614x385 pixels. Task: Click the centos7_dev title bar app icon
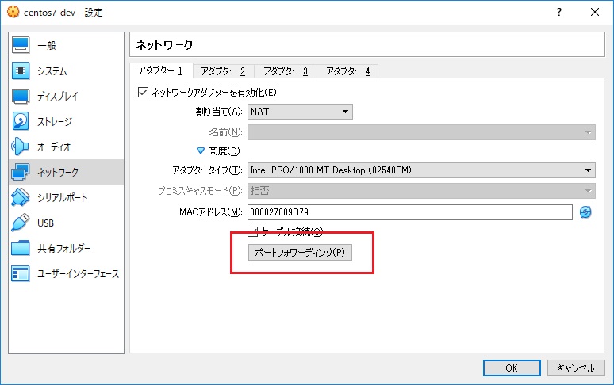point(13,12)
